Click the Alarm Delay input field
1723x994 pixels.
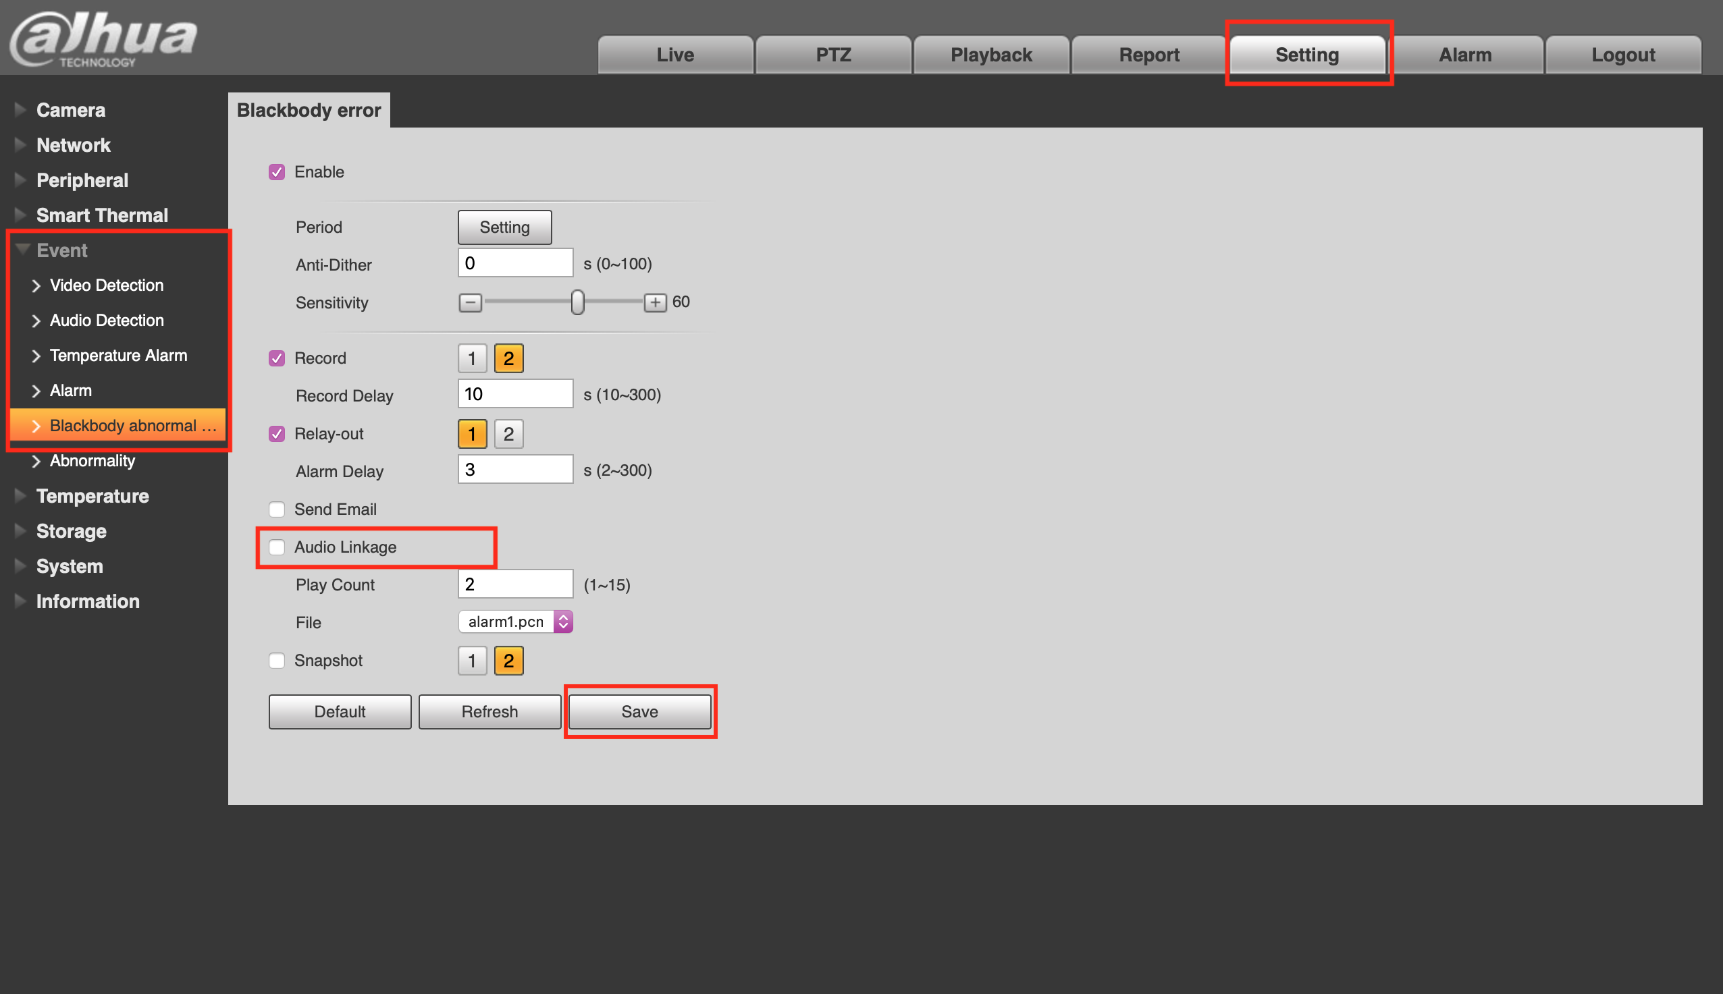tap(515, 470)
